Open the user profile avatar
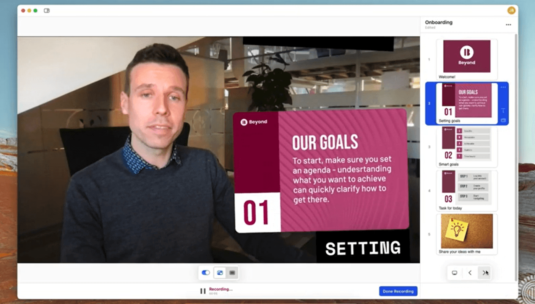The height and width of the screenshot is (304, 535). point(511,10)
